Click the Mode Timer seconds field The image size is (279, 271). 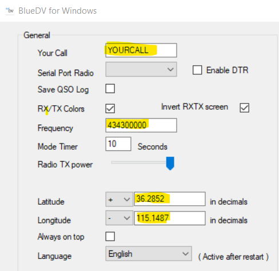118,144
